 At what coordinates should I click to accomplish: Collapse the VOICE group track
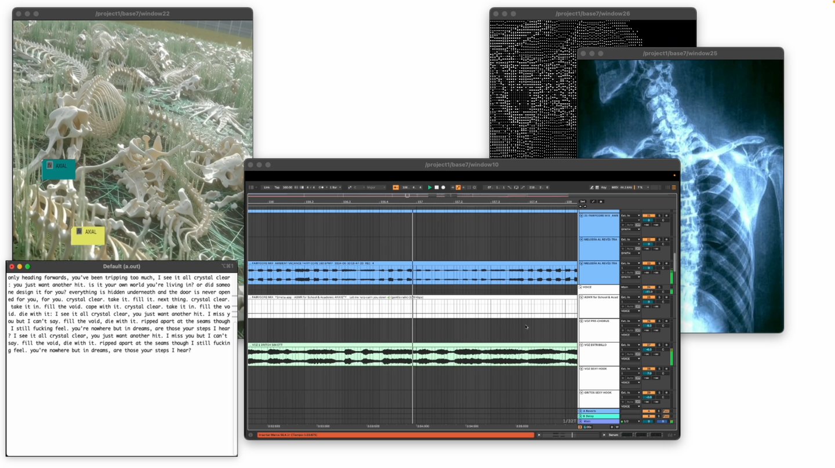(582, 287)
